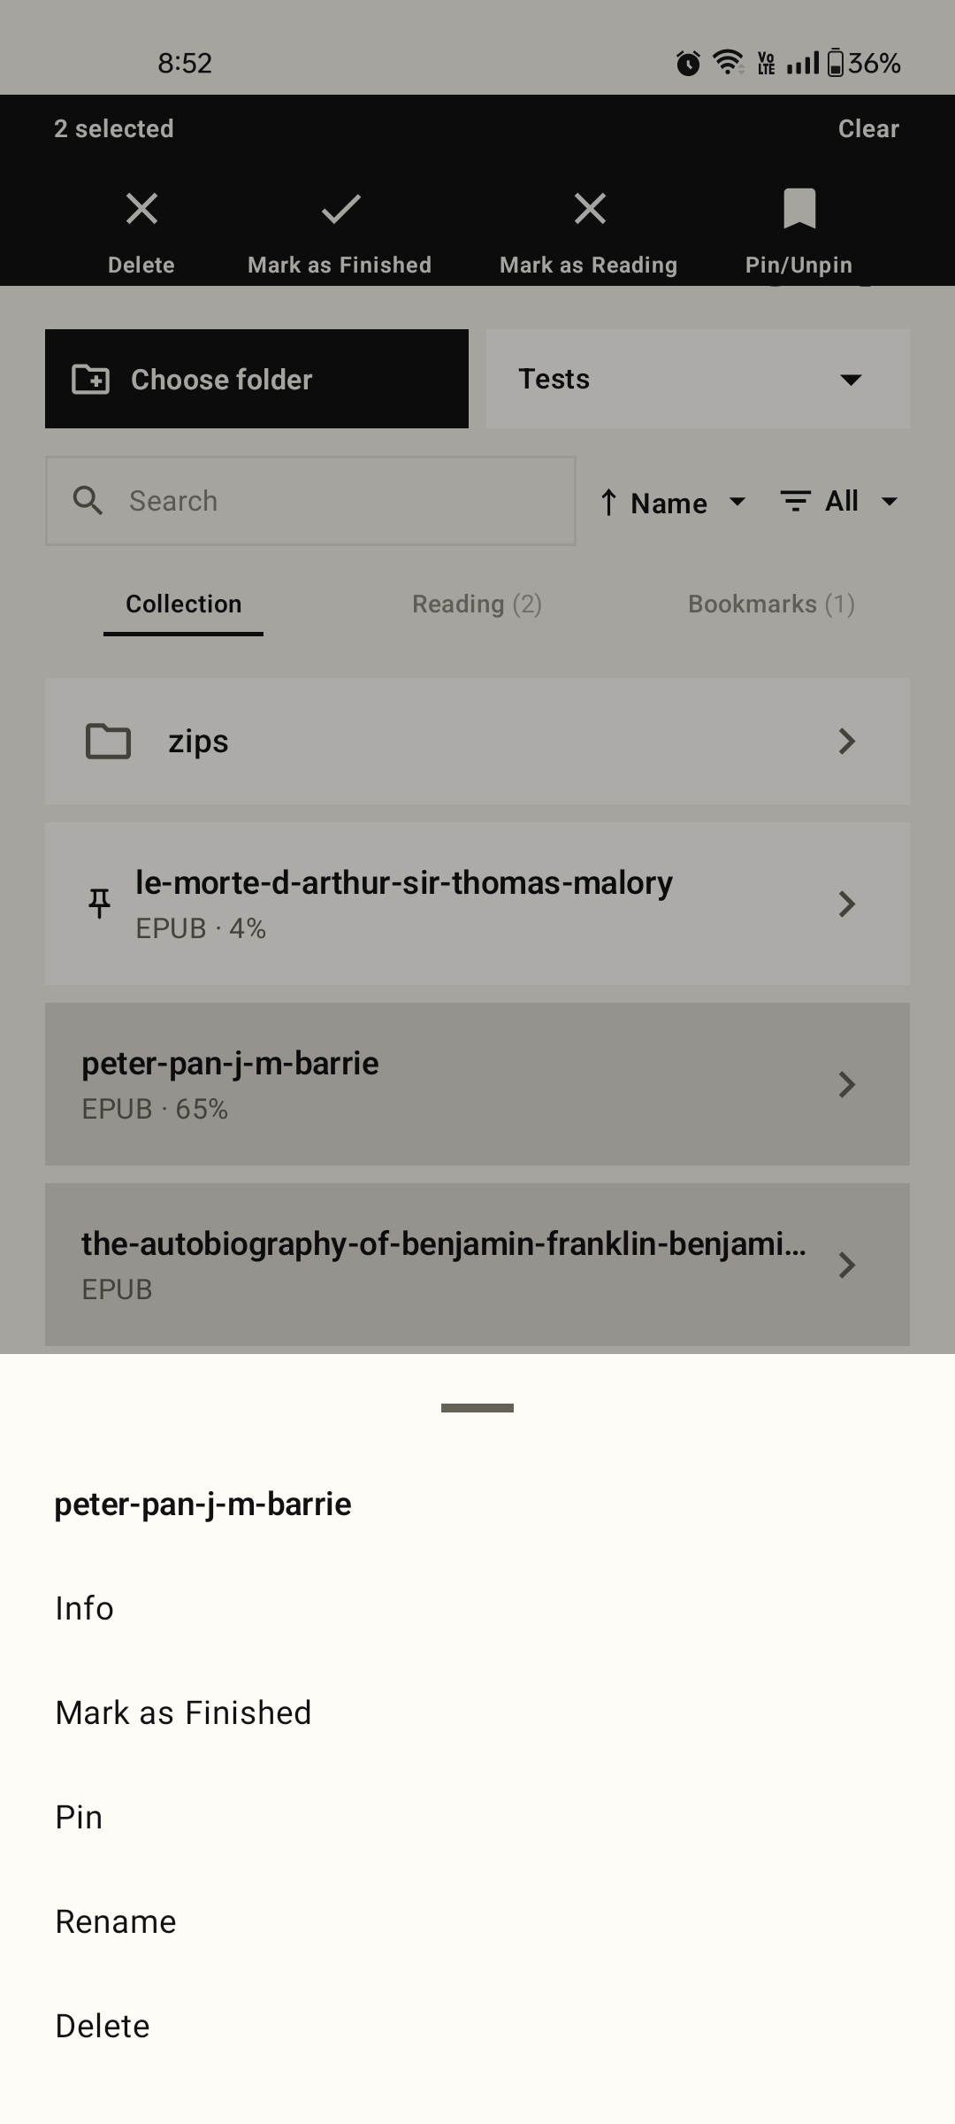The image size is (955, 2124).
Task: Tap the battery indicator in status bar
Action: [835, 63]
